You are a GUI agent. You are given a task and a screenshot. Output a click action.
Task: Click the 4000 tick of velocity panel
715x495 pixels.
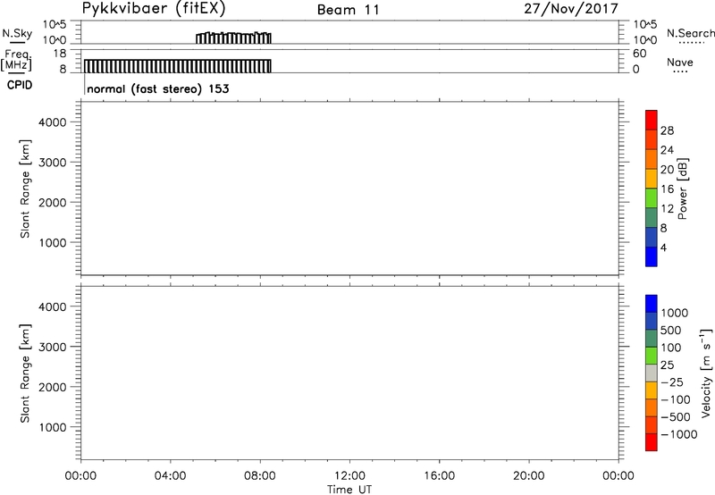point(53,307)
